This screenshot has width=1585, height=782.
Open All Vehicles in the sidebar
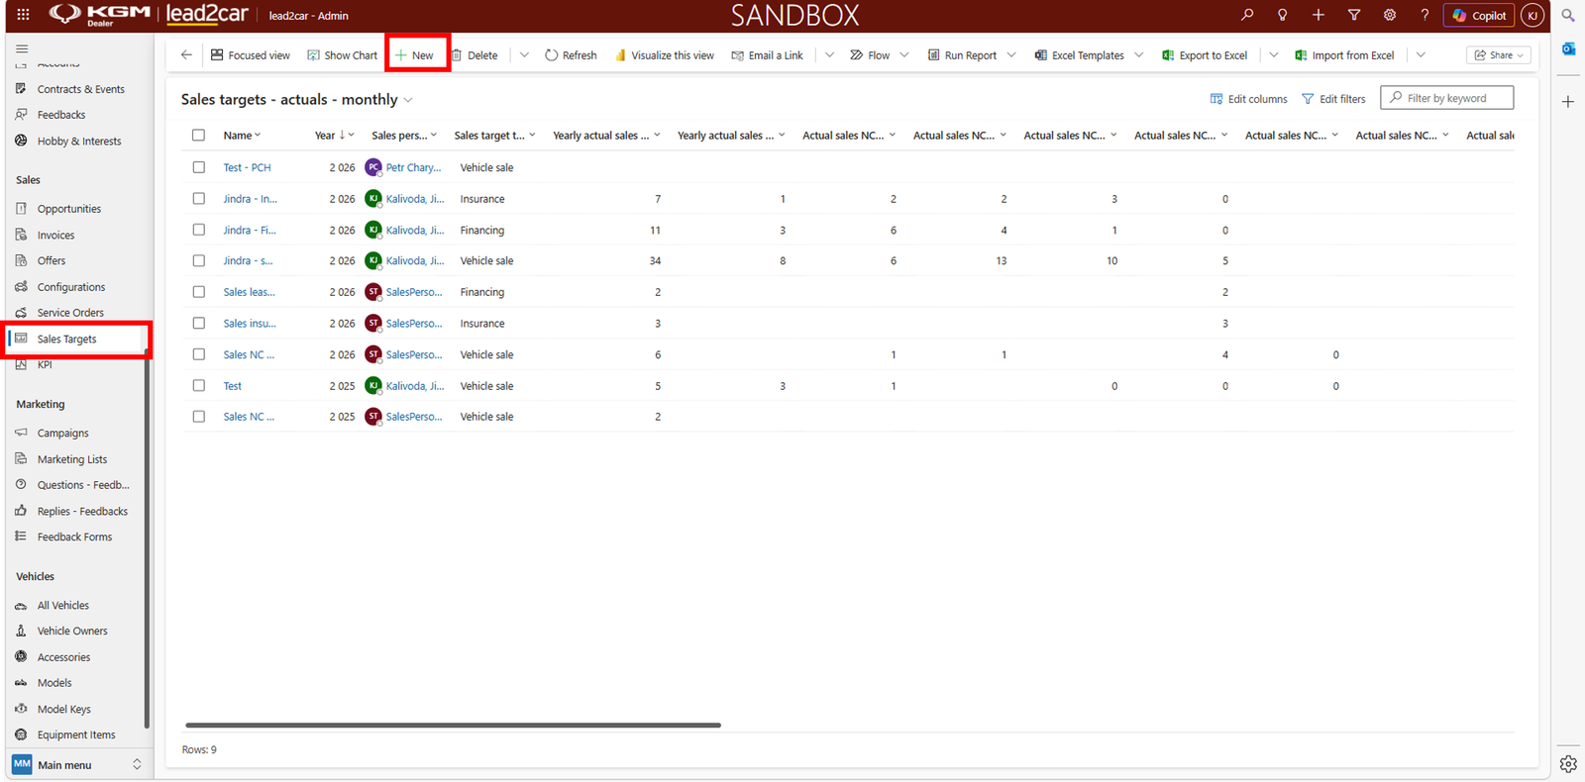click(x=63, y=605)
